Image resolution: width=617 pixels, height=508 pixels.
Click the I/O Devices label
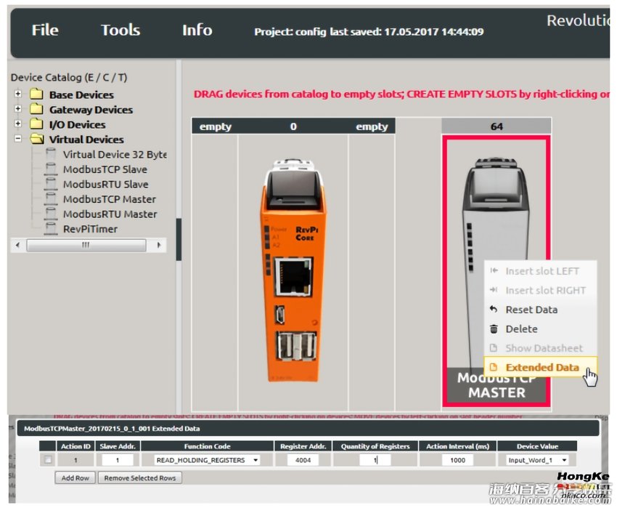pyautogui.click(x=78, y=124)
